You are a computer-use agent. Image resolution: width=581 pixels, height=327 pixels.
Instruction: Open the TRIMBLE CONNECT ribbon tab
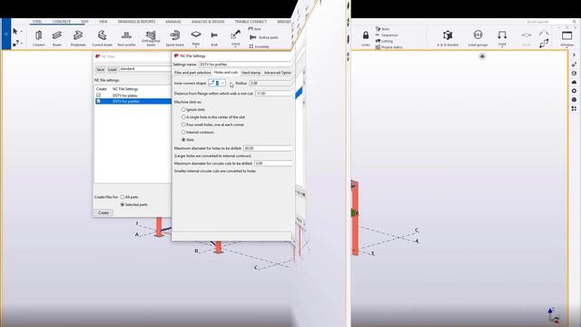click(251, 22)
